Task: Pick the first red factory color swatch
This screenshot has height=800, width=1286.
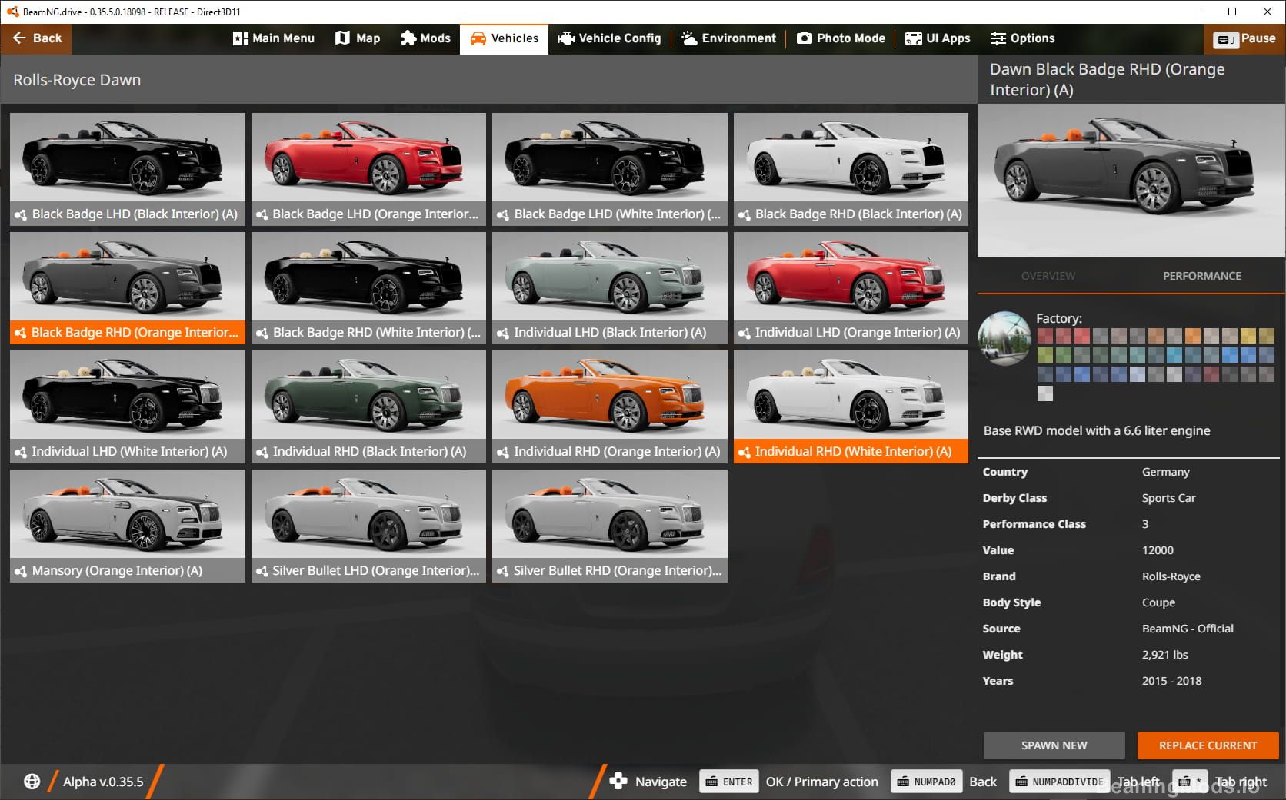Action: [x=1044, y=336]
